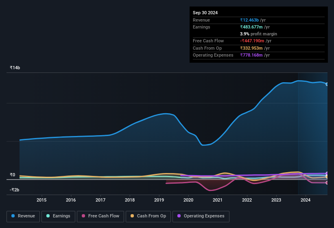334x228 pixels.
Task: Select the 2023 x-axis label
Action: [276, 200]
